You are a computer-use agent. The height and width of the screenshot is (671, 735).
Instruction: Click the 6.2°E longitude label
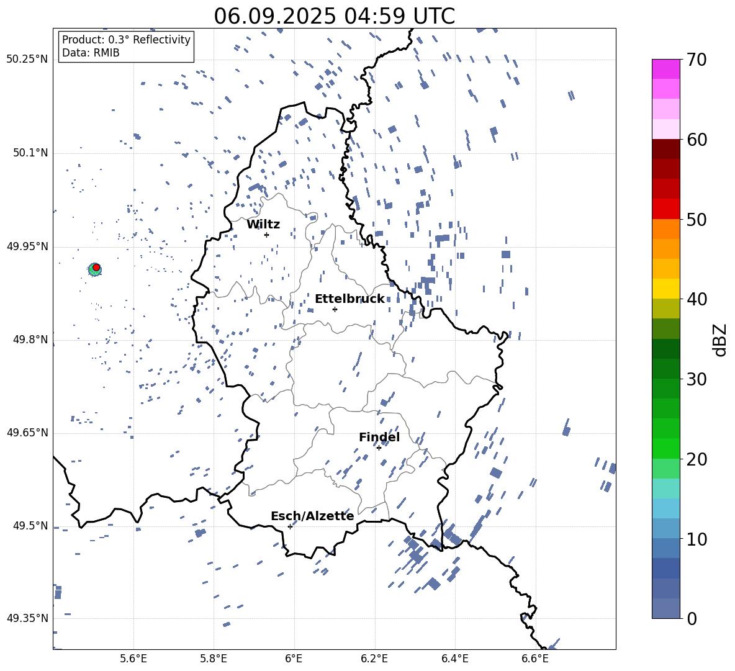pos(374,659)
